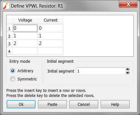Click the SIMetrix app icon in title bar
This screenshot has width=140, height=115.
tap(6, 6)
